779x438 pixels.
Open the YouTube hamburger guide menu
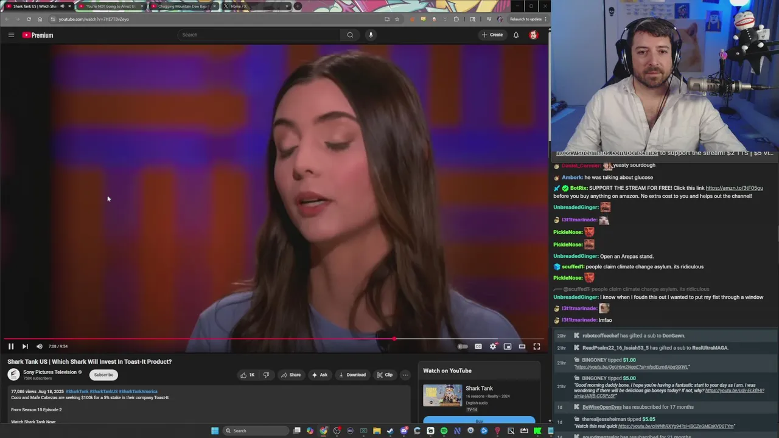point(11,35)
